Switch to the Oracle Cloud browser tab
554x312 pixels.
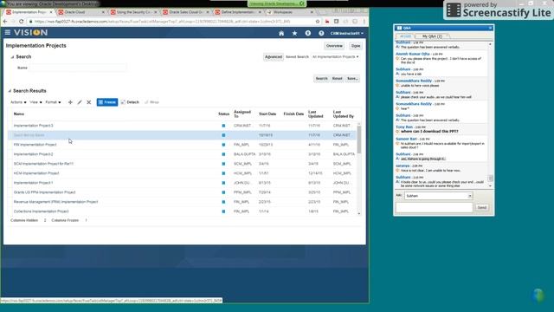tap(80, 12)
